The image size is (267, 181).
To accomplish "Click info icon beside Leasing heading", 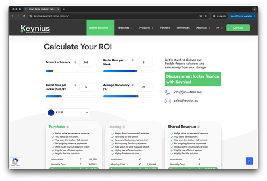I will (x=124, y=127).
